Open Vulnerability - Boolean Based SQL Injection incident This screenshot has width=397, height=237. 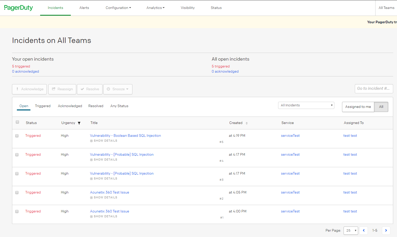[x=126, y=136]
